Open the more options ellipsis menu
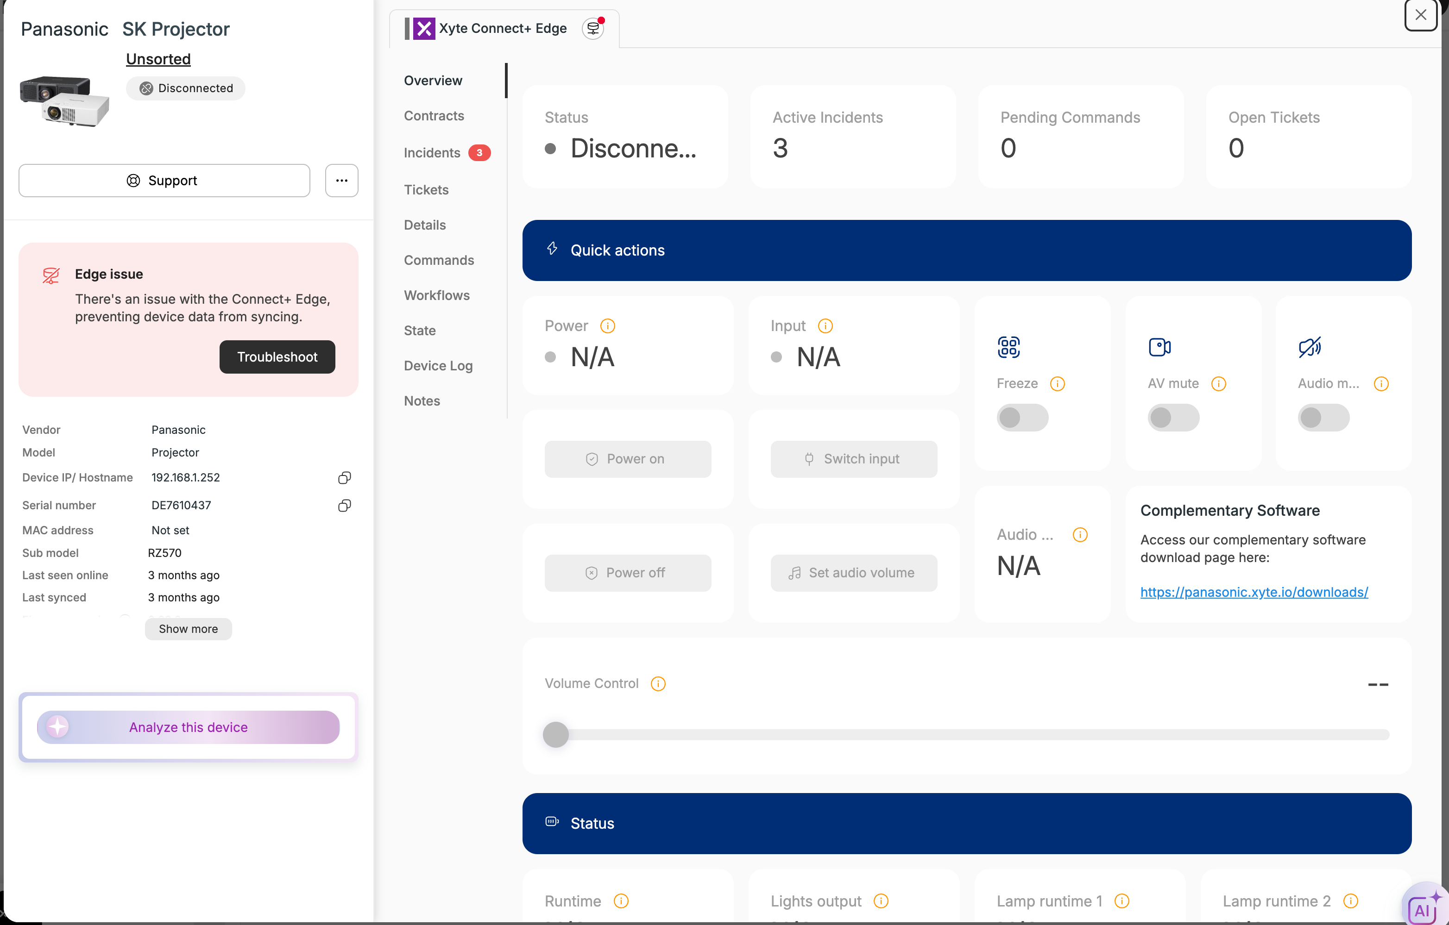Image resolution: width=1449 pixels, height=925 pixels. click(x=342, y=181)
